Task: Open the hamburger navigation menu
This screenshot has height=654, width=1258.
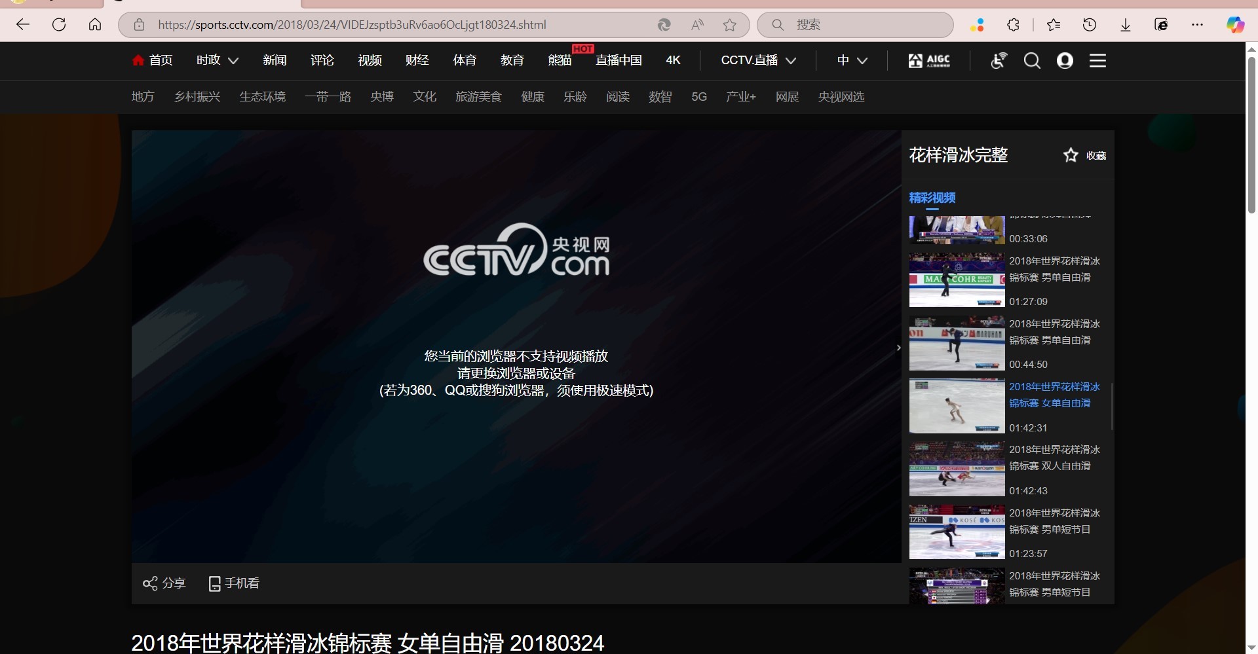Action: coord(1097,61)
